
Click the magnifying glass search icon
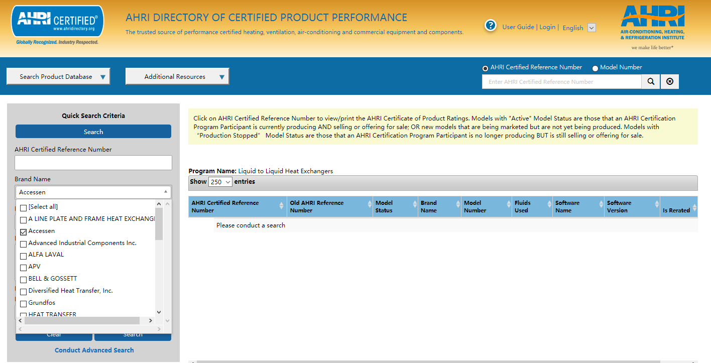tap(651, 82)
